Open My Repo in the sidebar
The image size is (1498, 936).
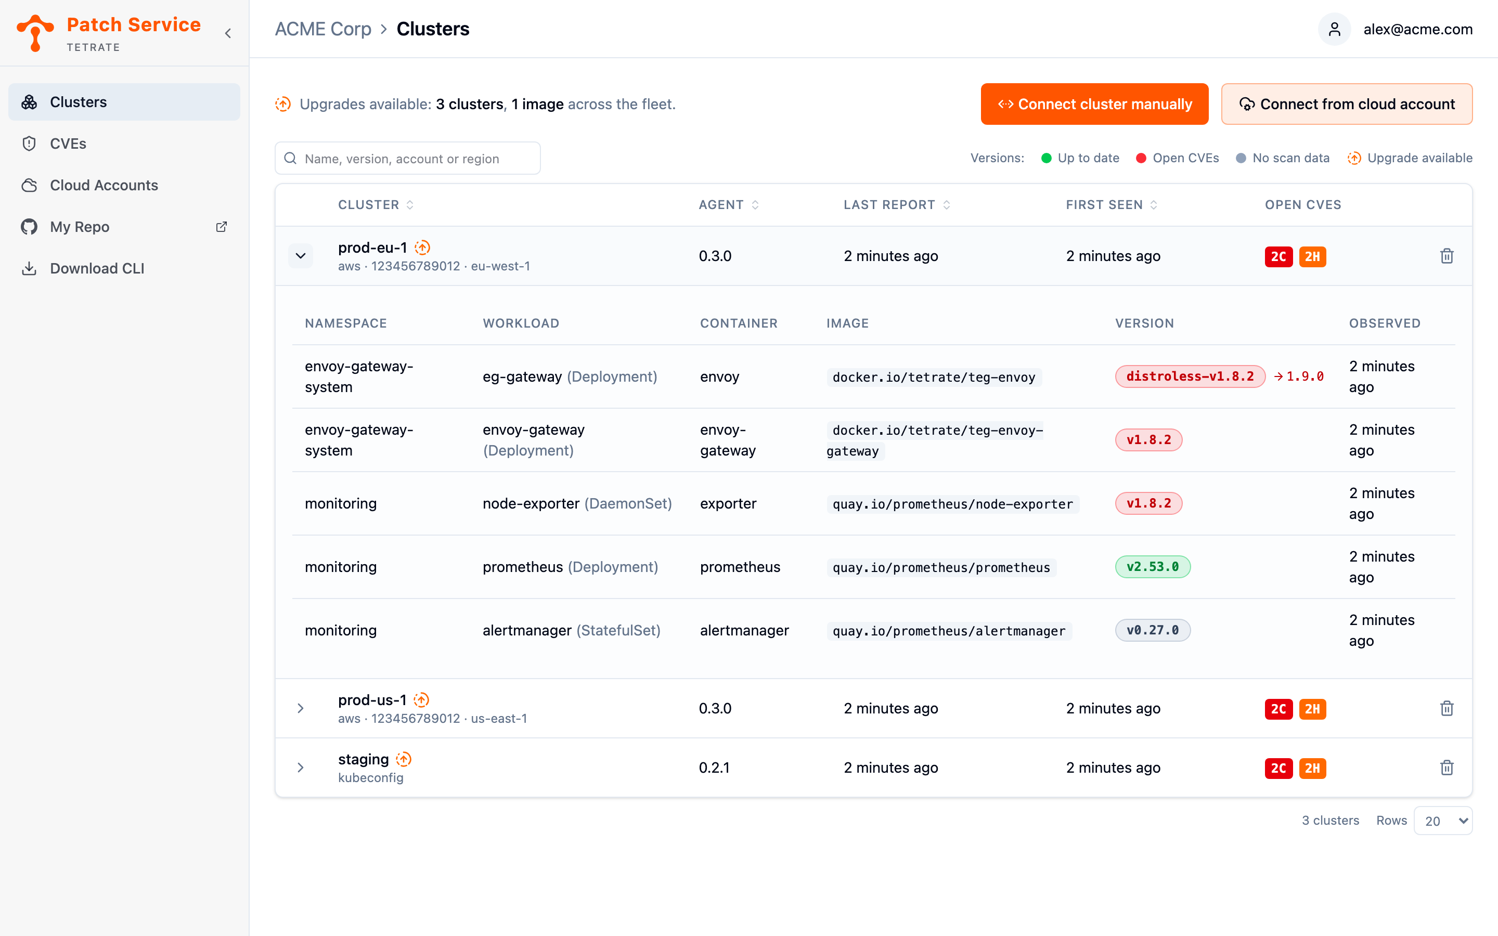click(x=124, y=227)
